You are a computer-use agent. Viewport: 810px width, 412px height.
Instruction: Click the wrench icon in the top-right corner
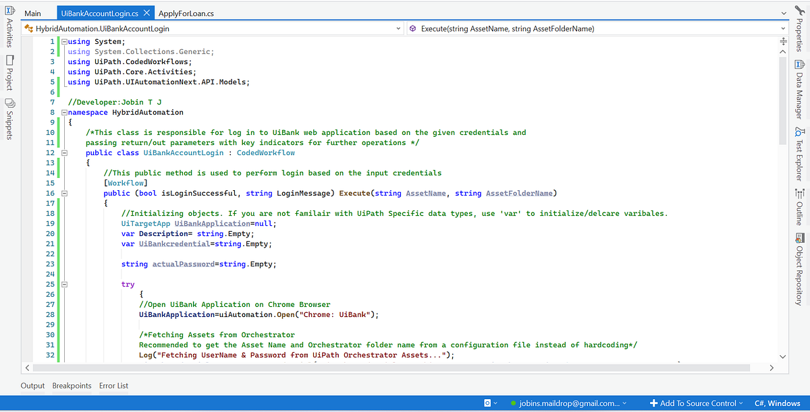801,9
